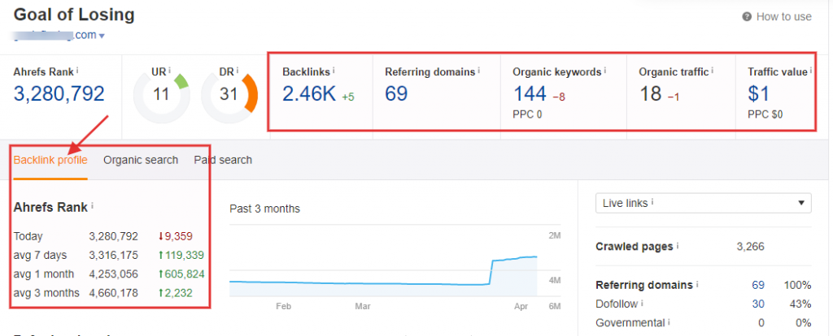This screenshot has width=833, height=336.
Task: Click the Organic keywords value 144
Action: pyautogui.click(x=530, y=94)
